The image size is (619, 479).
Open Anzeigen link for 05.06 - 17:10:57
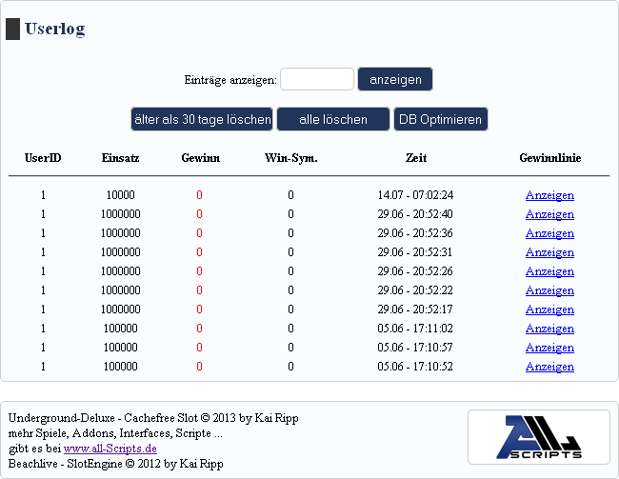(x=549, y=348)
